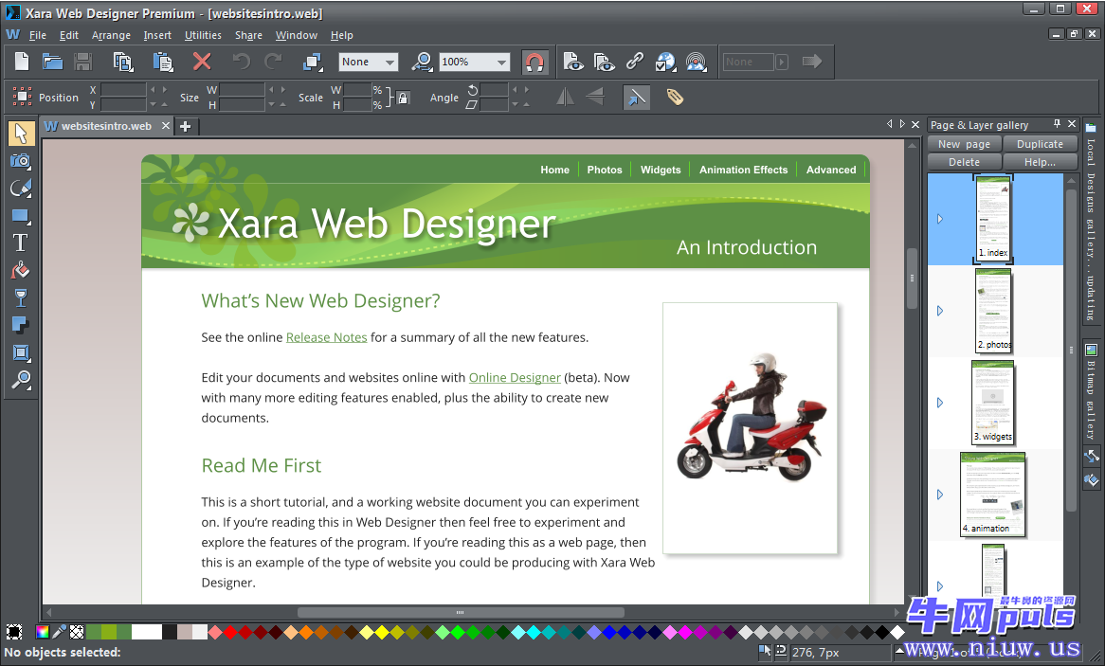Save the document with the floppy icon
1105x666 pixels.
coord(83,62)
